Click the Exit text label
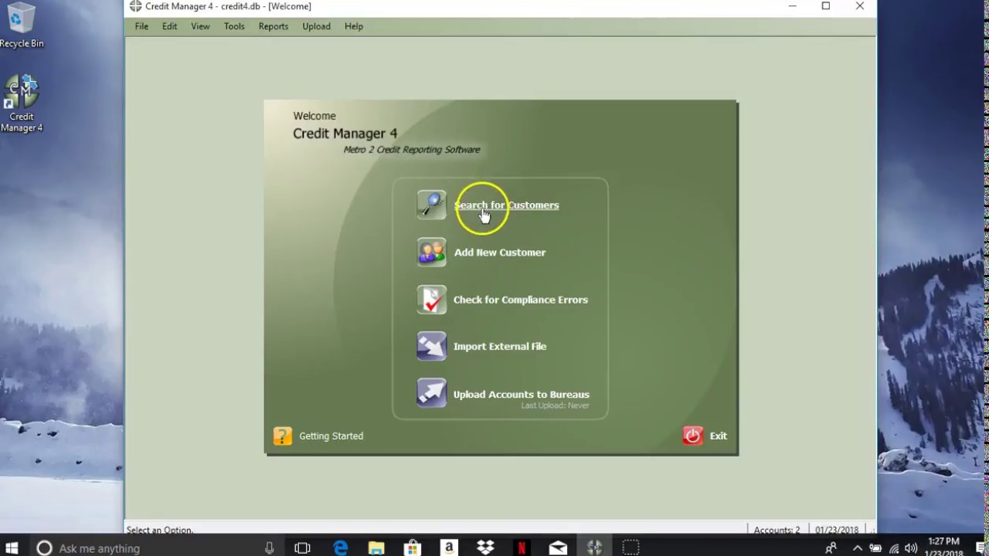The width and height of the screenshot is (989, 556). pyautogui.click(x=719, y=436)
